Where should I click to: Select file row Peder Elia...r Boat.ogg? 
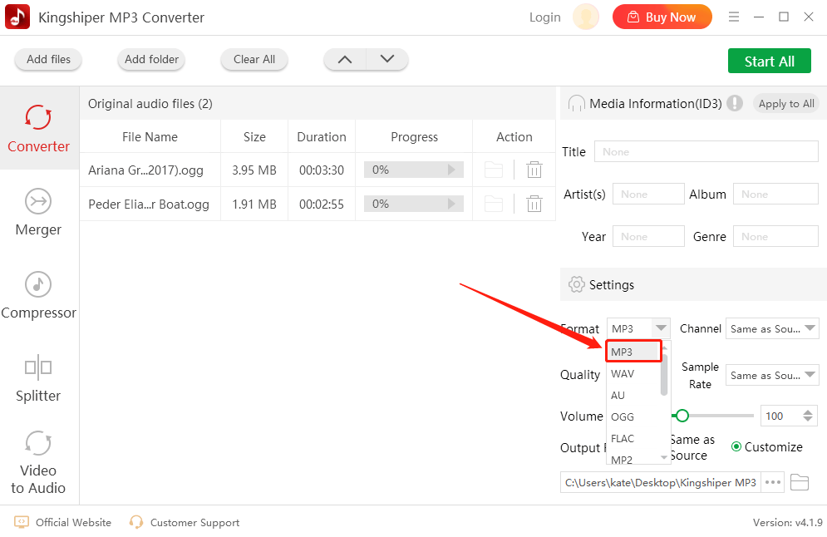pos(318,204)
